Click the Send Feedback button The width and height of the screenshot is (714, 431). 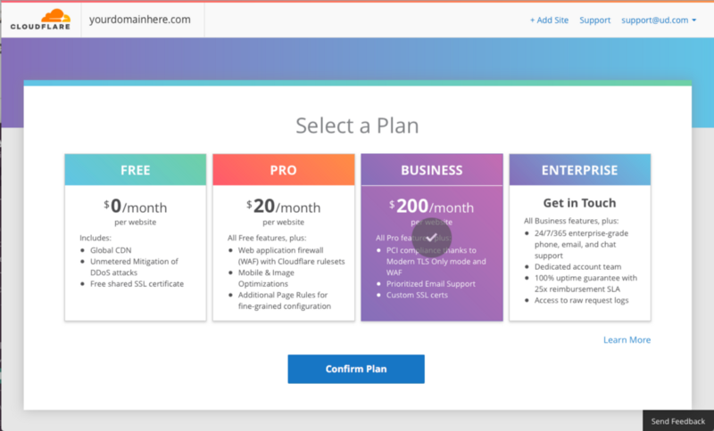click(x=678, y=421)
